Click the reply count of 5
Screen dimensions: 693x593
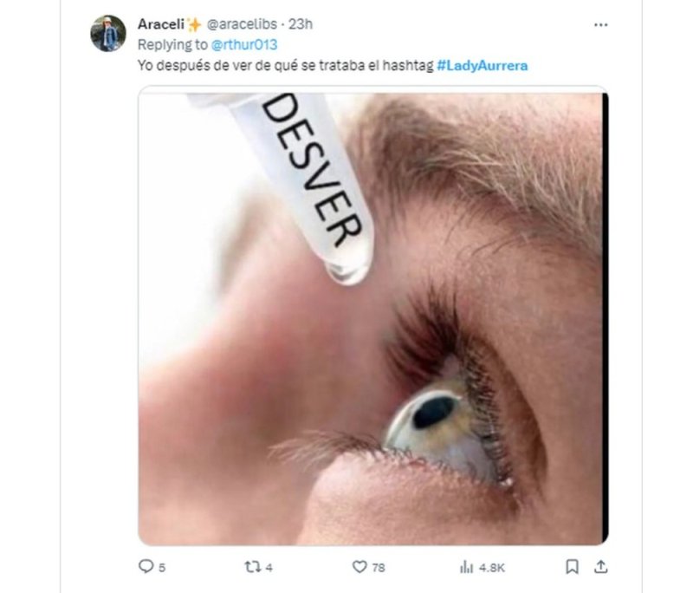(x=162, y=568)
